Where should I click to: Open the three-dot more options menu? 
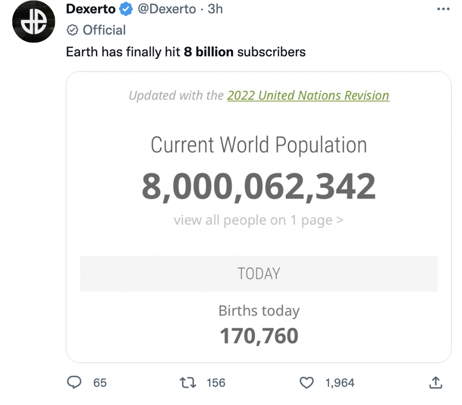tap(442, 9)
